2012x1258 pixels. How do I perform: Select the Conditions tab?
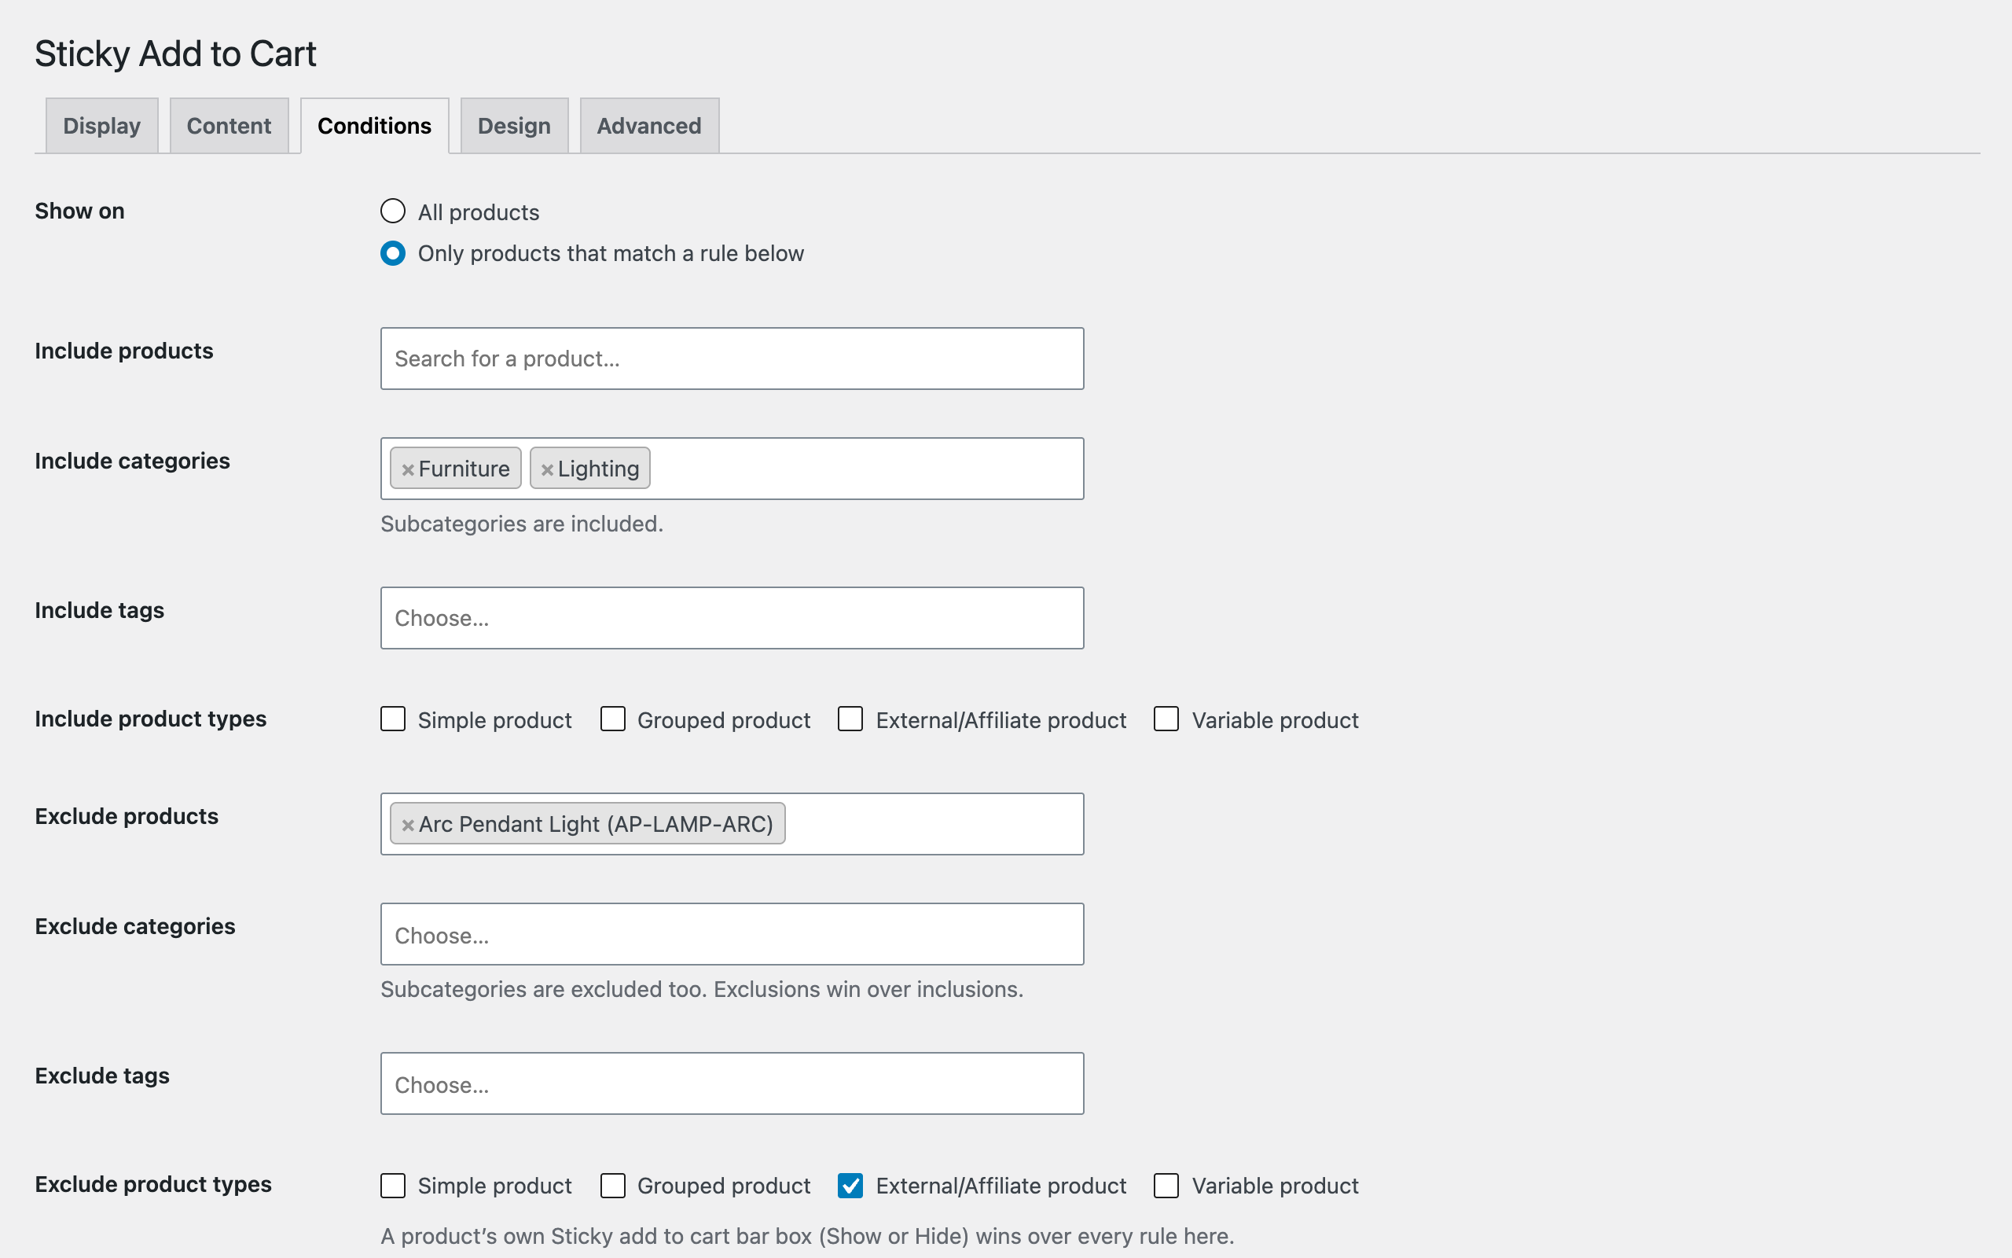click(374, 126)
